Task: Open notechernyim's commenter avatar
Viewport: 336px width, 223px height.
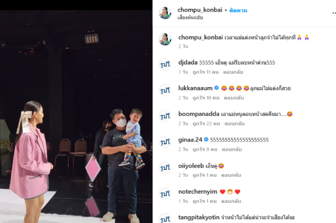Action: pyautogui.click(x=165, y=194)
